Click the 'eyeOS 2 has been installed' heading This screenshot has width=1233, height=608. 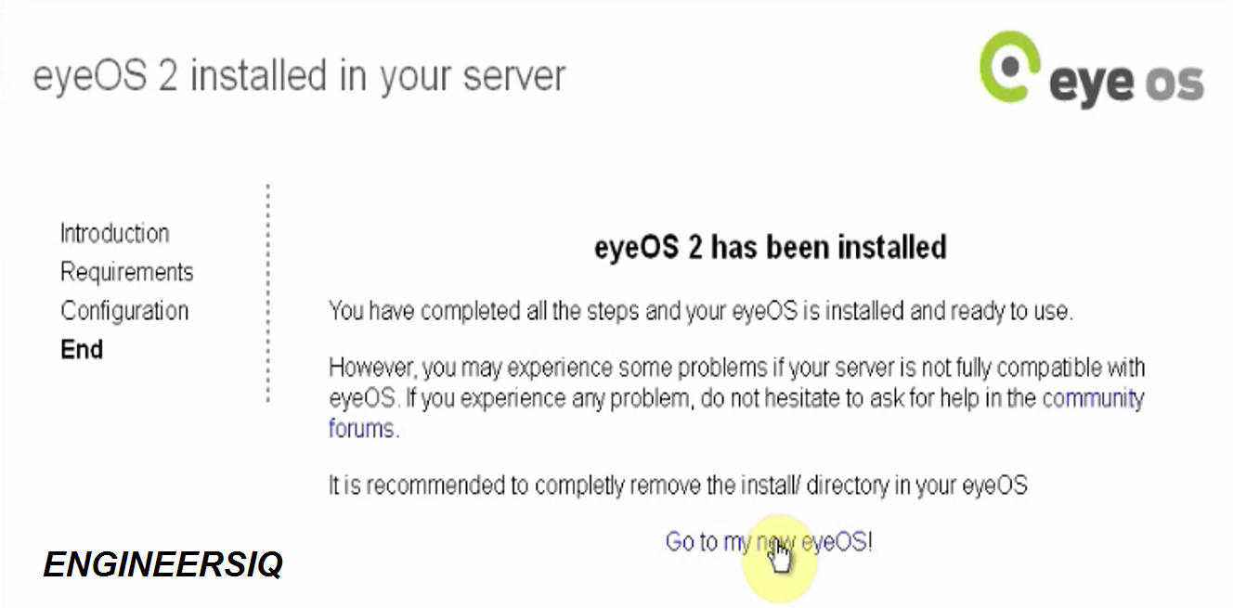771,247
